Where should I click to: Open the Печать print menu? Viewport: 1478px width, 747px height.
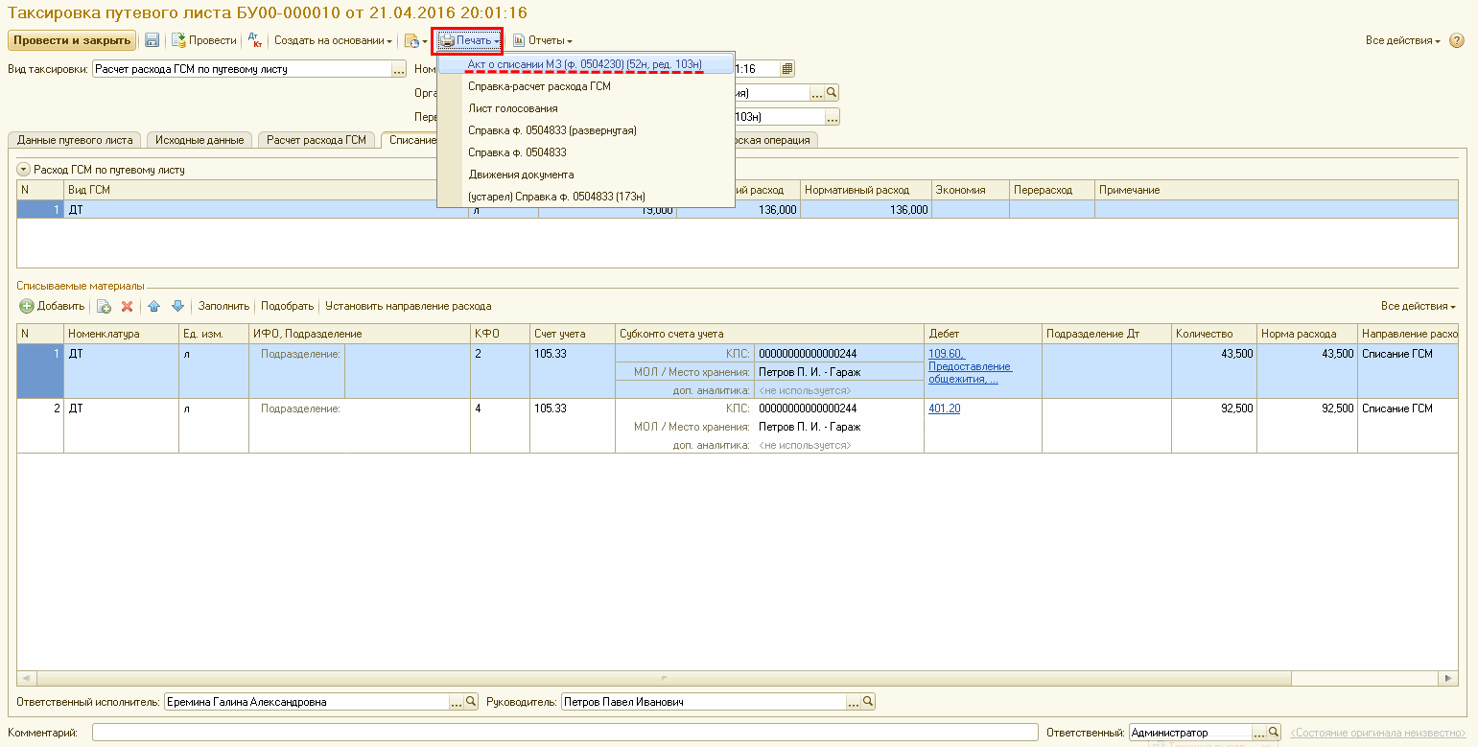point(469,40)
